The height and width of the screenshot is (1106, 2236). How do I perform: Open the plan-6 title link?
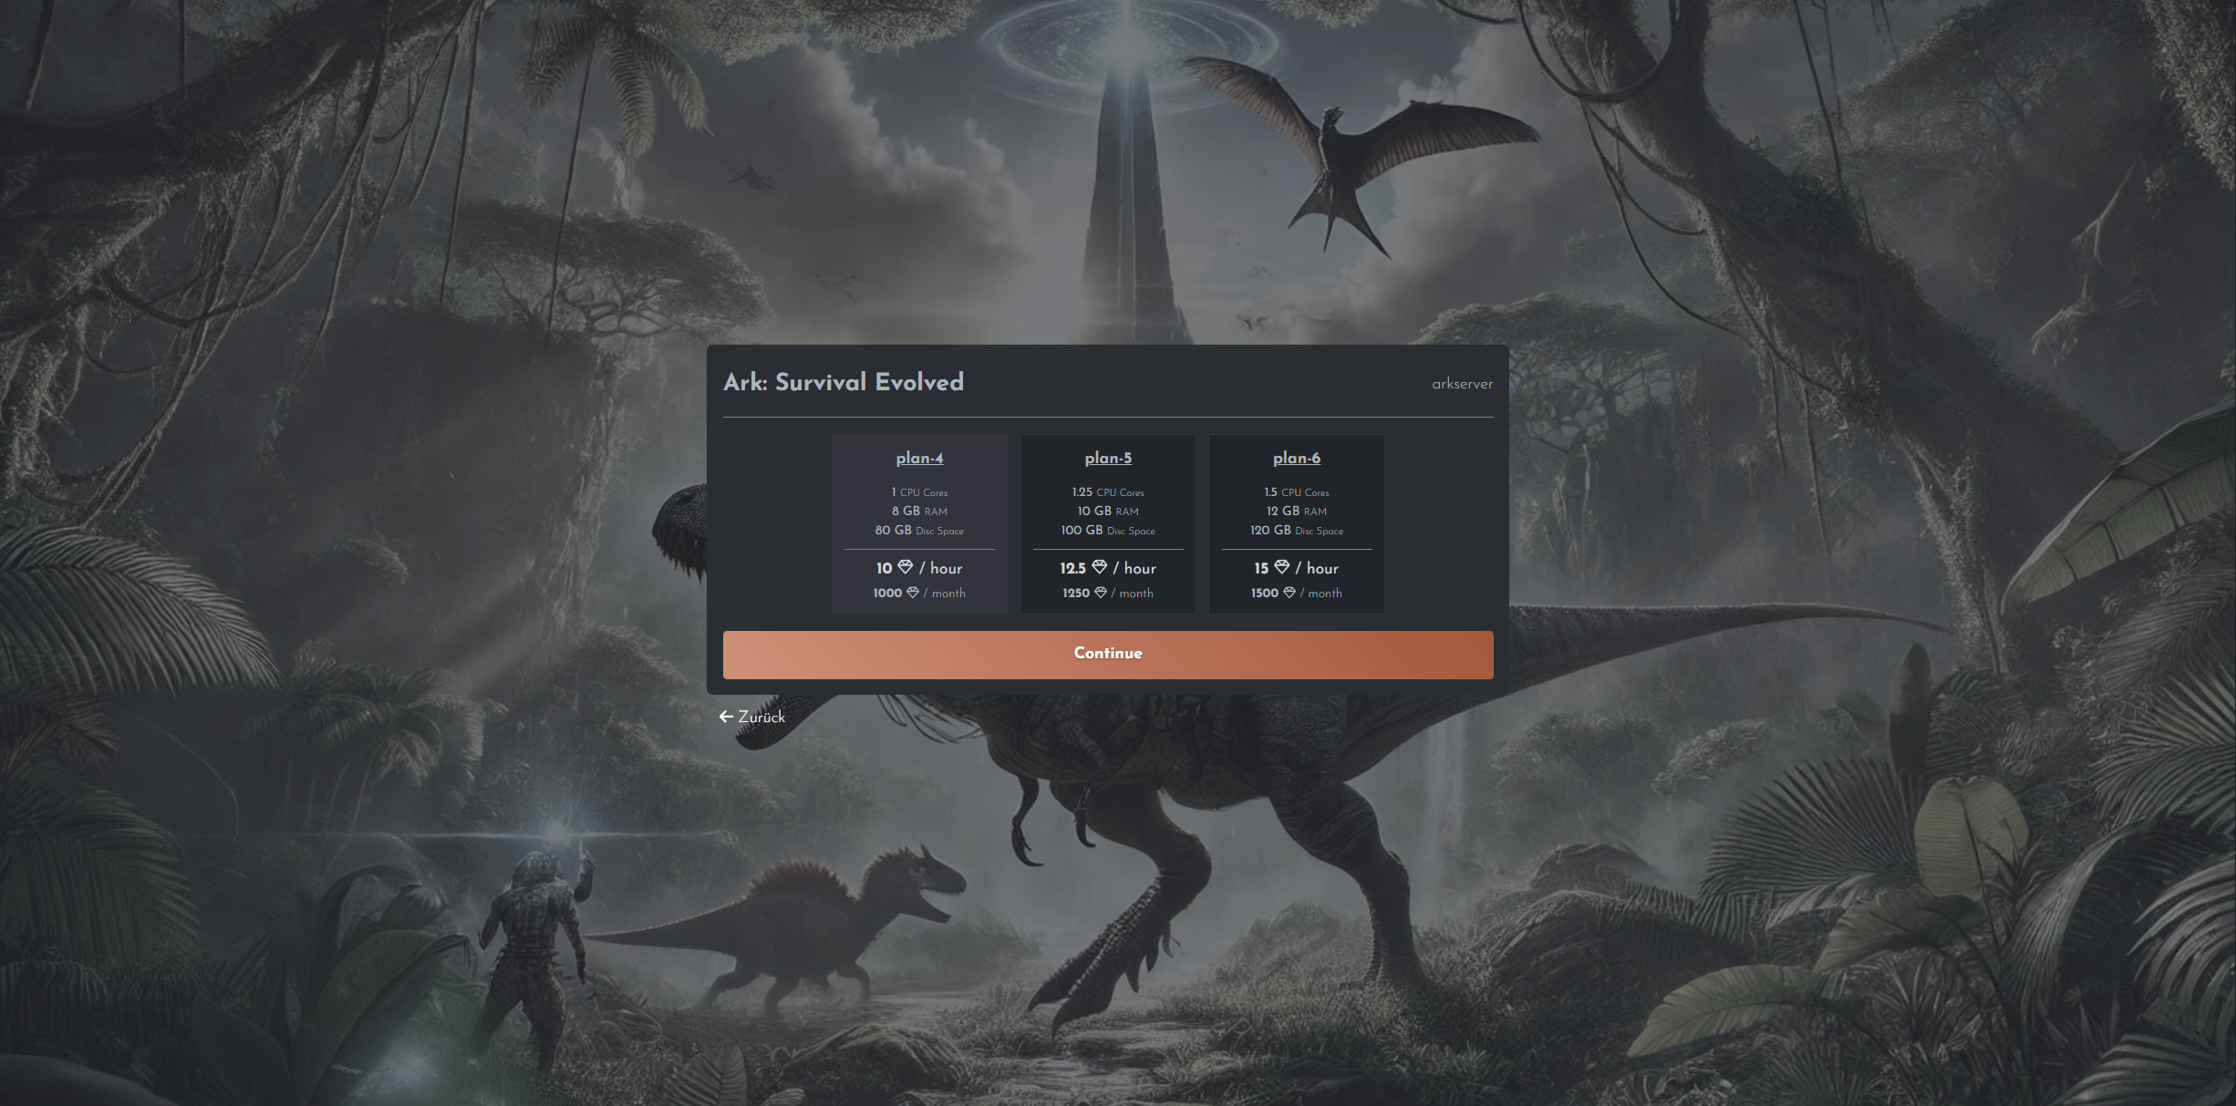click(1297, 458)
